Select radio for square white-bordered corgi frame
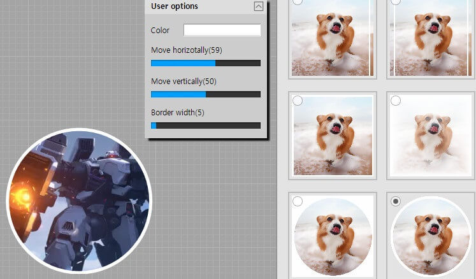The height and width of the screenshot is (279, 476). pyautogui.click(x=298, y=101)
